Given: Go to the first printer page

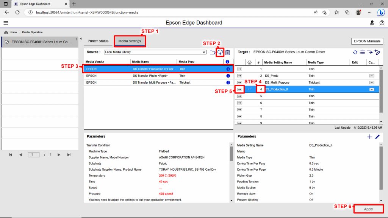Looking at the screenshot, I should tap(11, 155).
